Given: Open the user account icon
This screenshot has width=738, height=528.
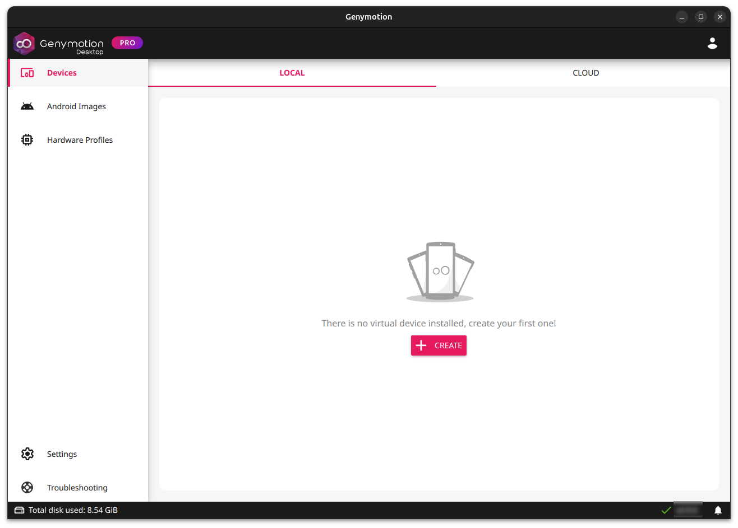Looking at the screenshot, I should pyautogui.click(x=712, y=43).
